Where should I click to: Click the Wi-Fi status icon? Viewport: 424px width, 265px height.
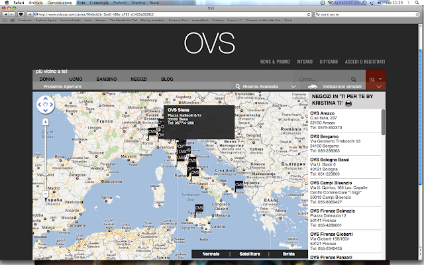330,3
